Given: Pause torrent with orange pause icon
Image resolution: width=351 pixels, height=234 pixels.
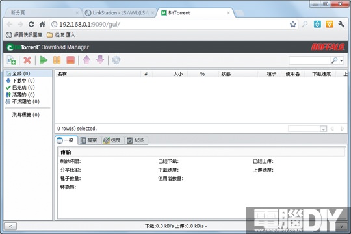Looking at the screenshot, I should [x=57, y=60].
